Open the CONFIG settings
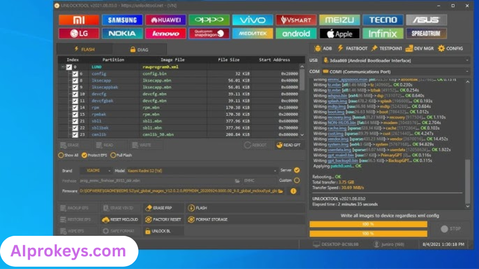 pyautogui.click(x=450, y=49)
